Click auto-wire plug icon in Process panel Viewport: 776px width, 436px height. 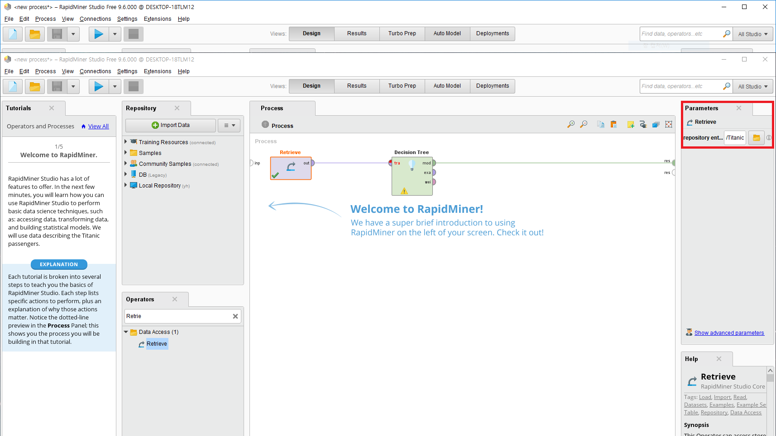click(x=643, y=124)
